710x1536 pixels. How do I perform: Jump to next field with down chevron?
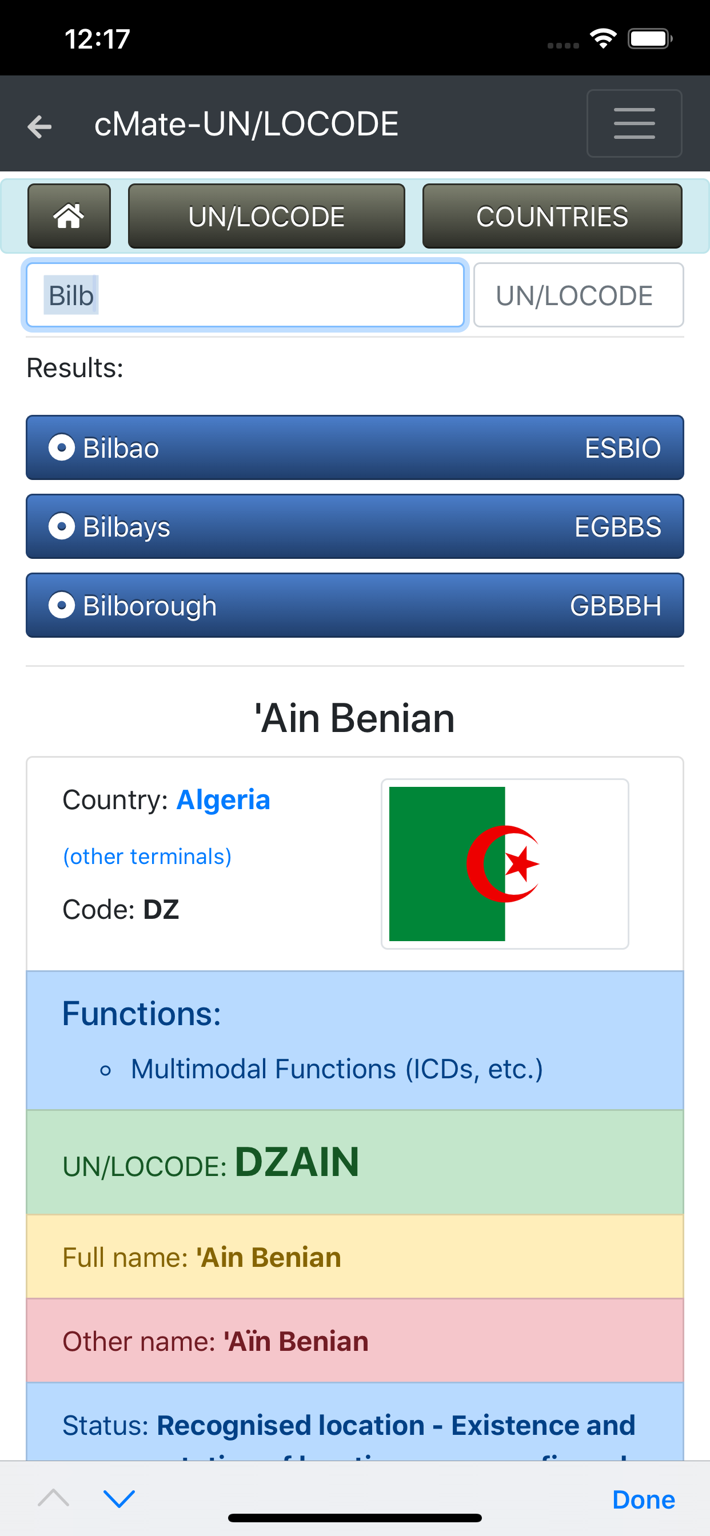tap(119, 1497)
